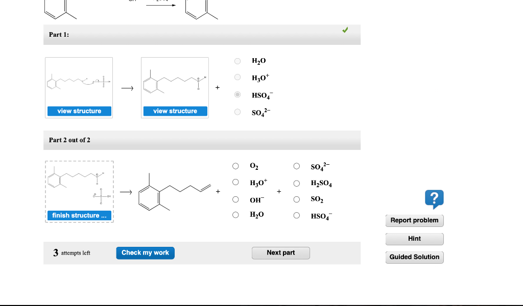Click the finish structure button
Viewport: 523px width, 306px height.
pyautogui.click(x=79, y=215)
